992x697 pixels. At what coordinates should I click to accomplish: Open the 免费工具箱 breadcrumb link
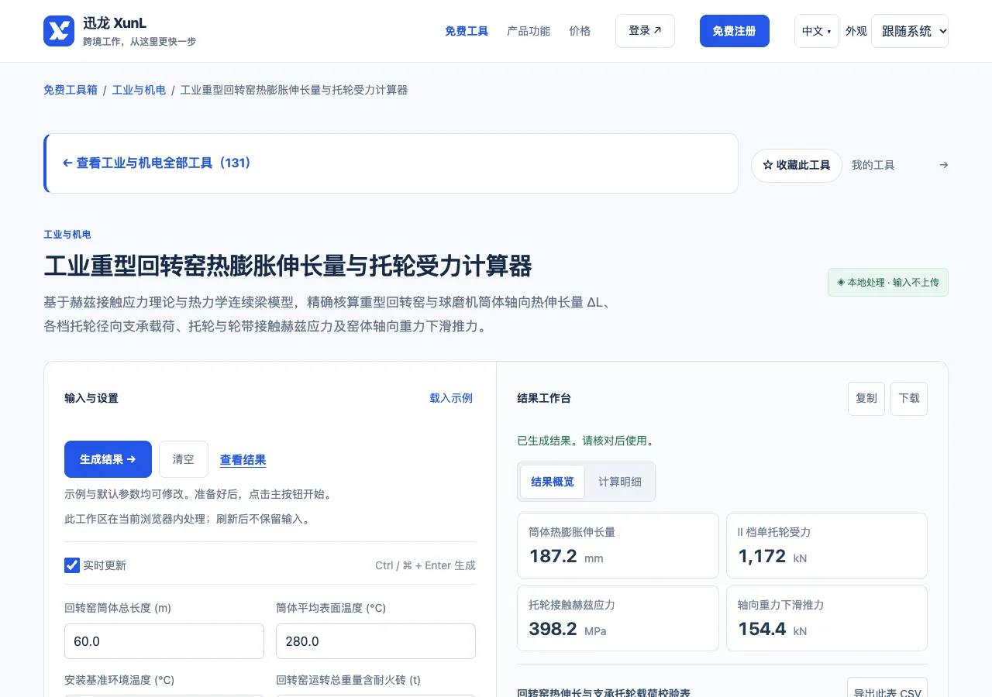[x=71, y=90]
